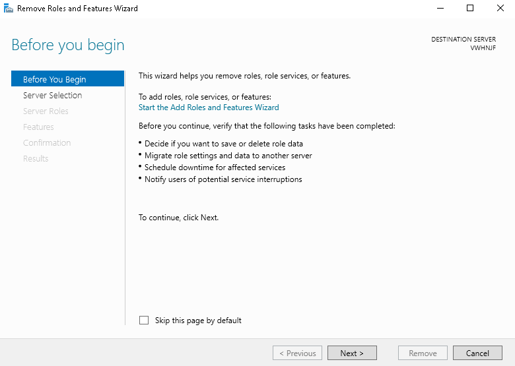Click the Remove button

423,353
